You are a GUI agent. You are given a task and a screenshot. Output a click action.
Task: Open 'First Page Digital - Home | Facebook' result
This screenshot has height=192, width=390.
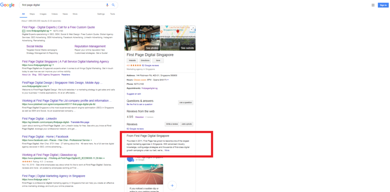45,137
